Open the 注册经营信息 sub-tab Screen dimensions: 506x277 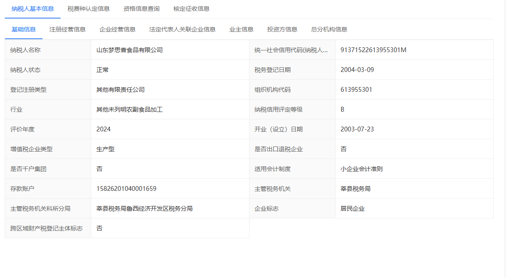tap(68, 29)
